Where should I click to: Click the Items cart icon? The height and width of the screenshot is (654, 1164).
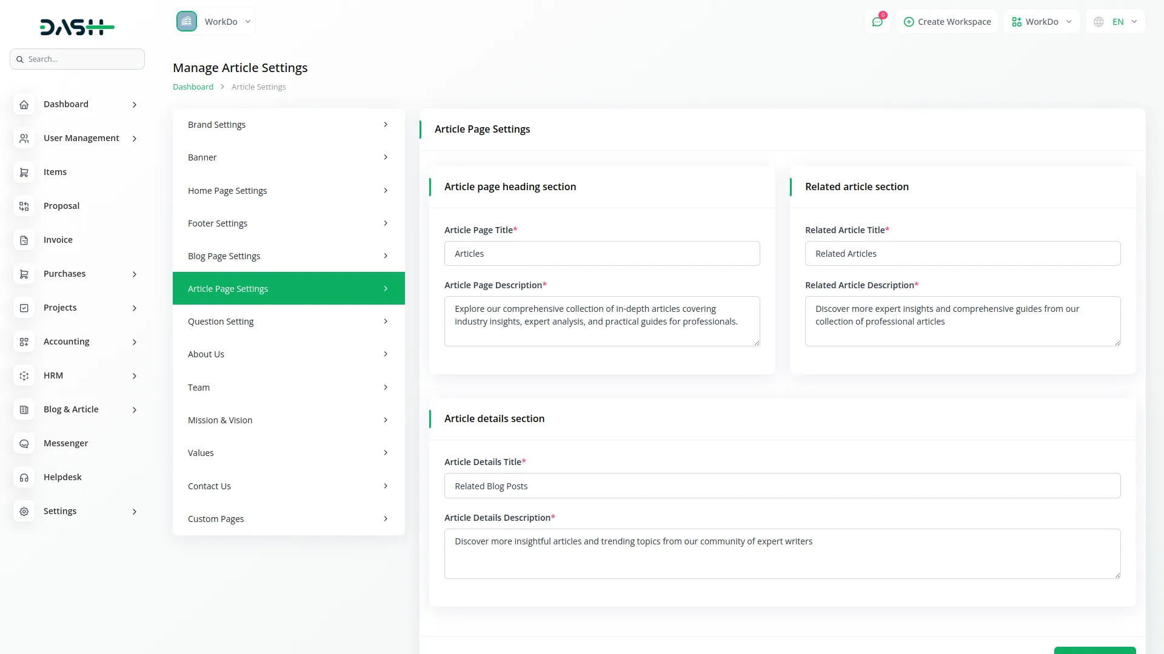pyautogui.click(x=24, y=173)
